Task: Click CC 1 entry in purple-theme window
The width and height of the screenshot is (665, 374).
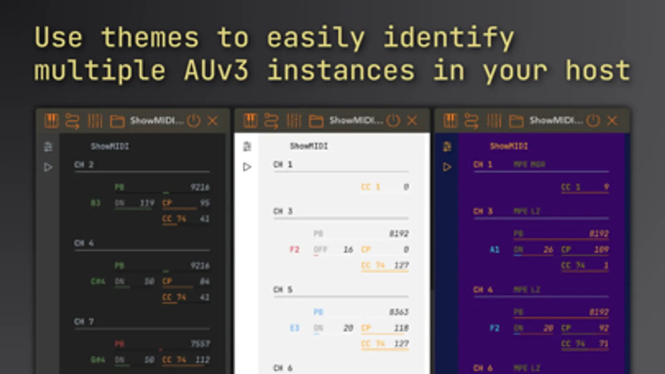Action: click(x=585, y=187)
